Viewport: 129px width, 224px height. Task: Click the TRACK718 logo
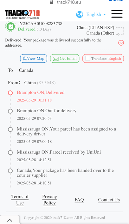click(23, 14)
